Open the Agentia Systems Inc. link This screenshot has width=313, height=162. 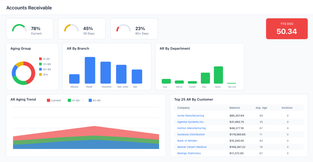pyautogui.click(x=190, y=122)
